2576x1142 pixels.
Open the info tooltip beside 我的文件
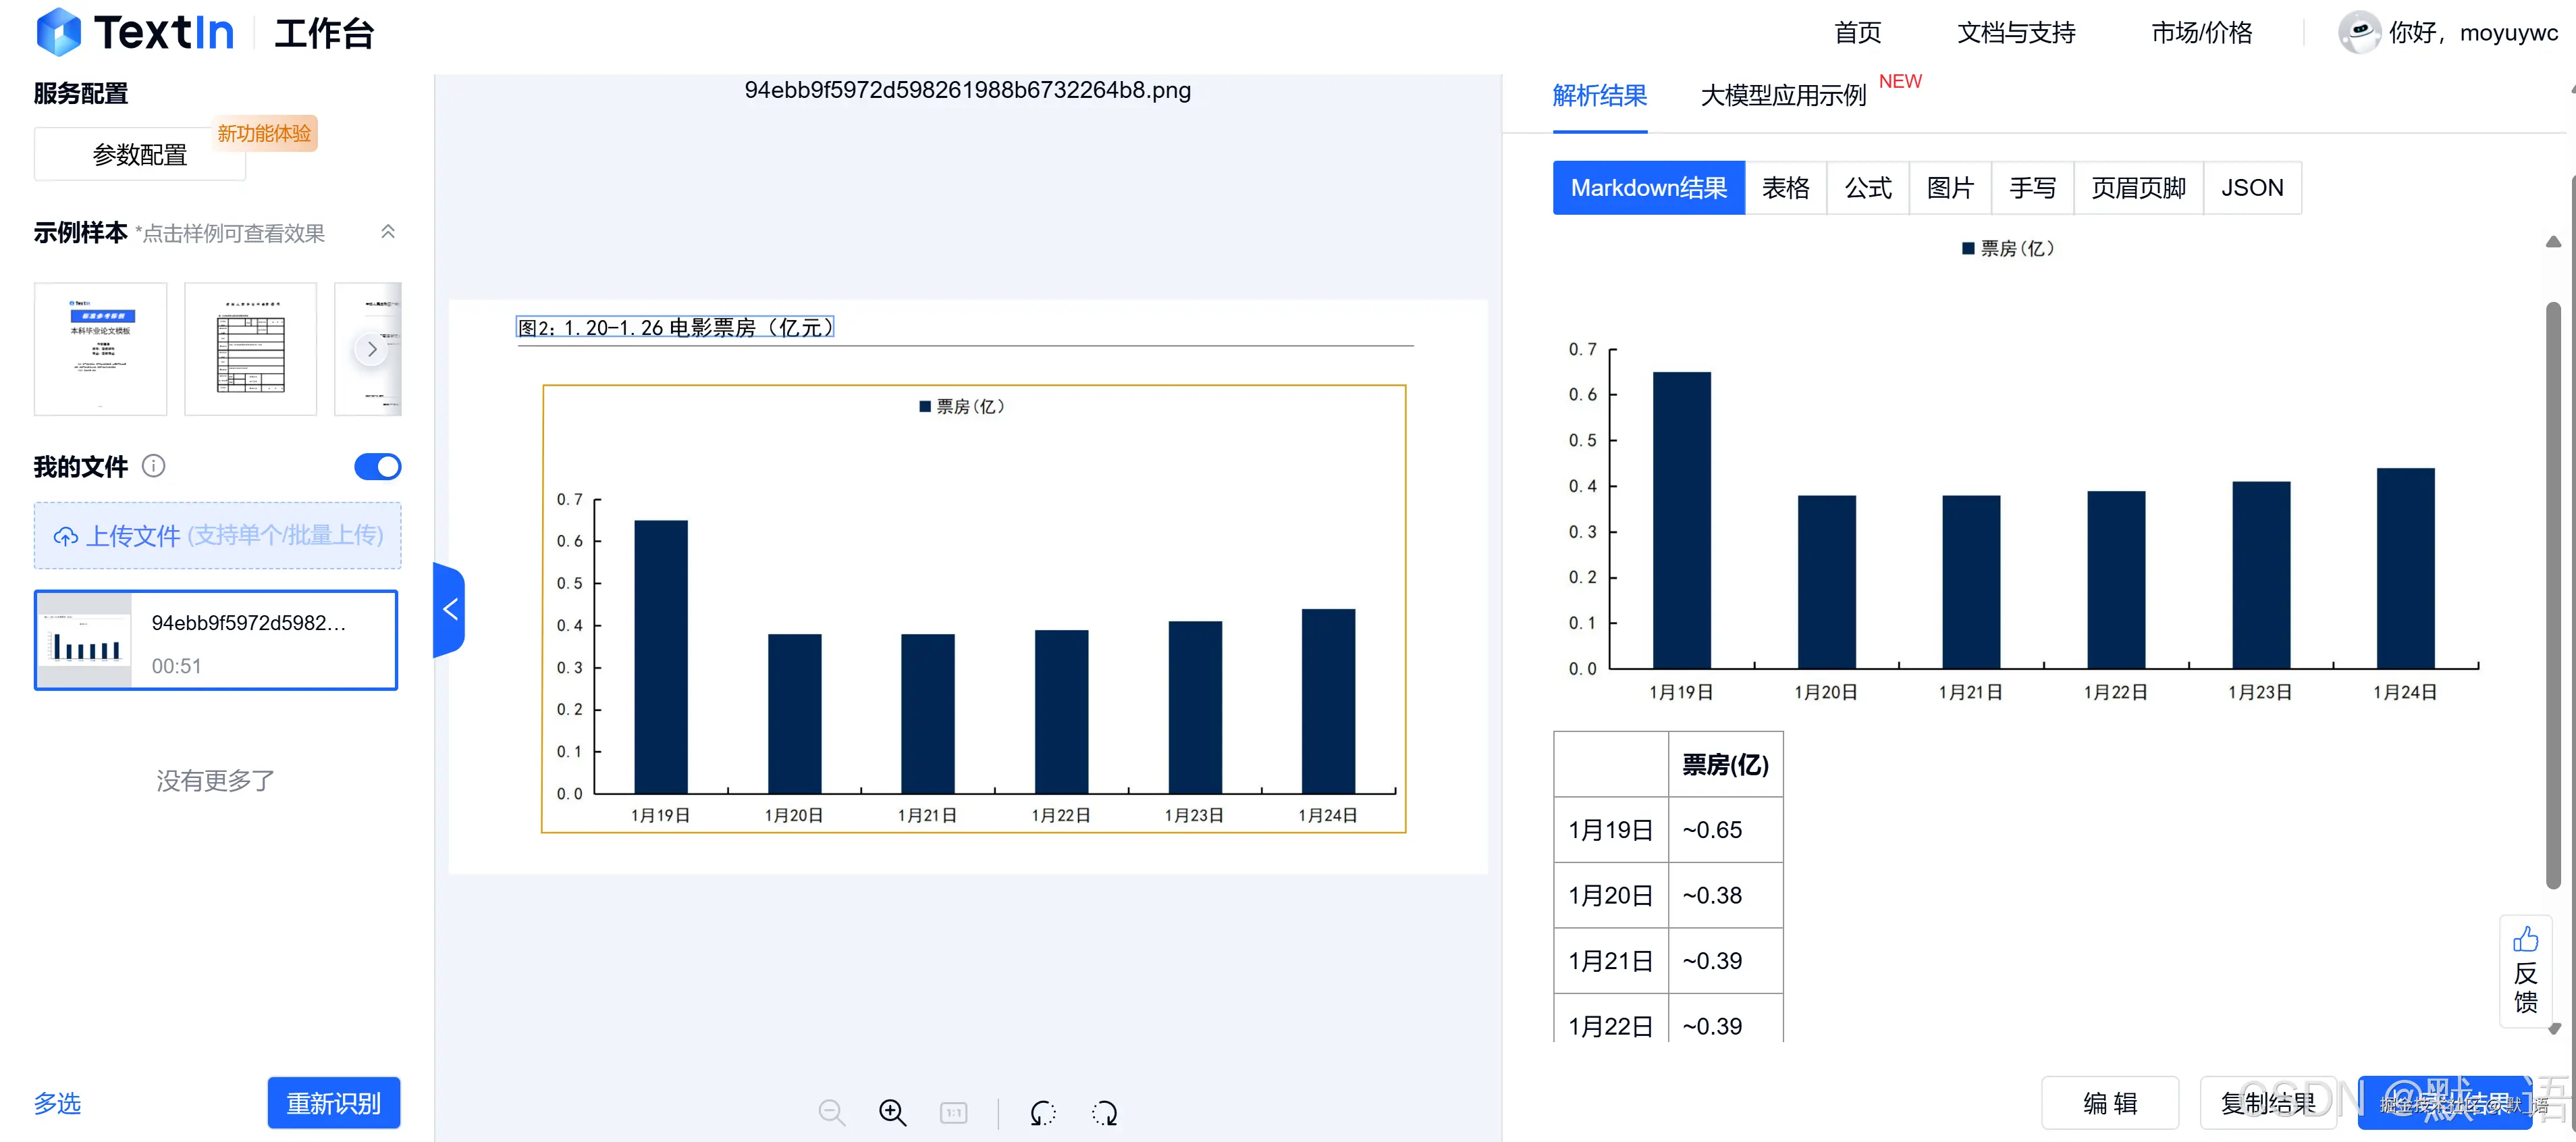coord(153,466)
